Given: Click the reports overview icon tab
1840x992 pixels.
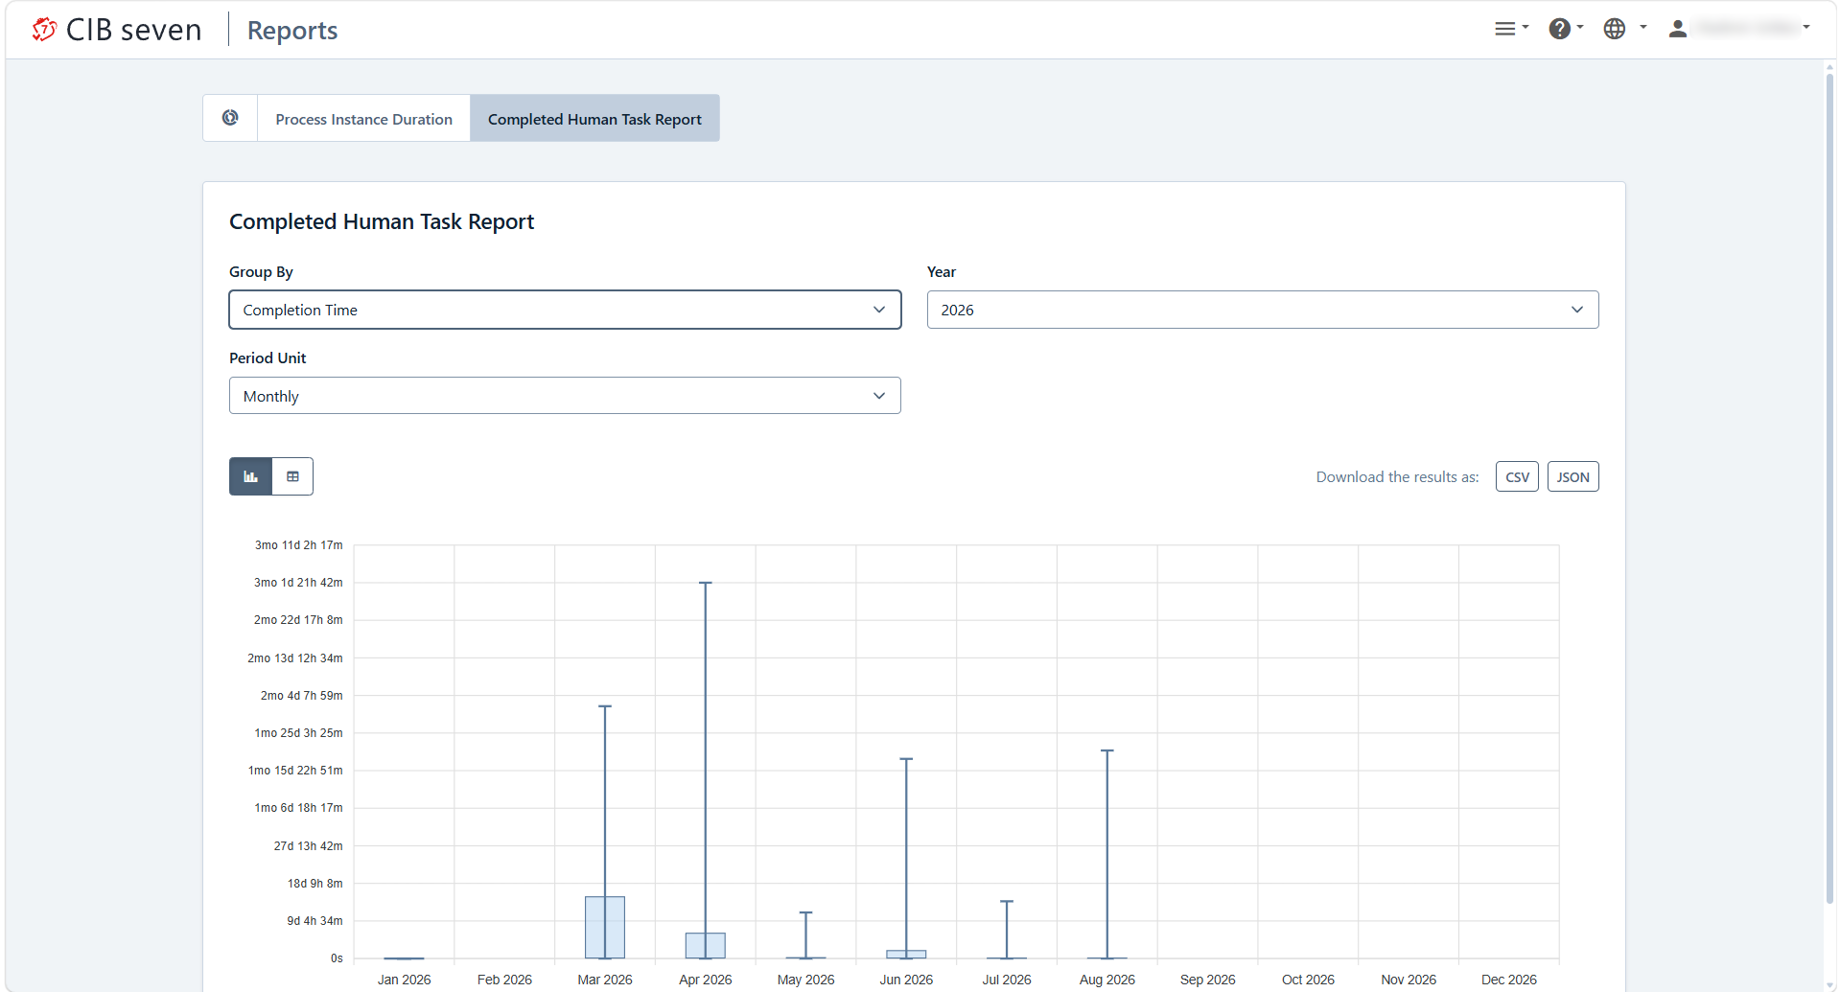Looking at the screenshot, I should click(230, 118).
